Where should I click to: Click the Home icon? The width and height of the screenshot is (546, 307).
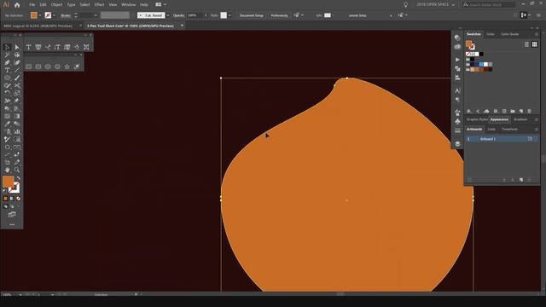(17, 5)
